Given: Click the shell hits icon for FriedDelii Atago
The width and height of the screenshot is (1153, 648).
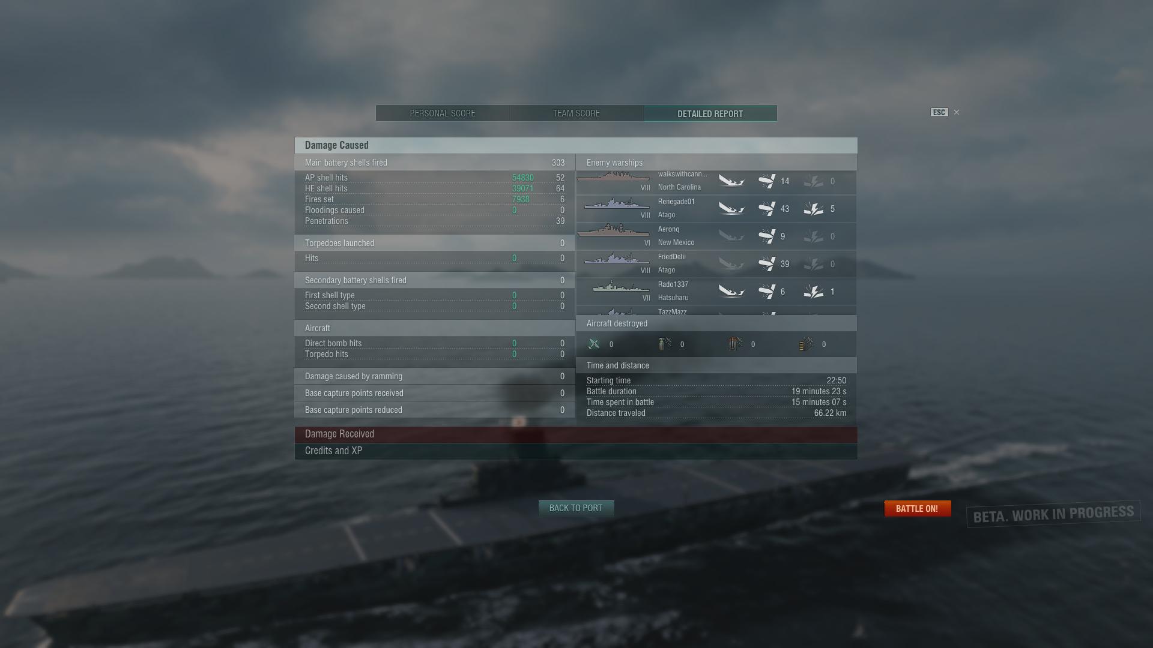Looking at the screenshot, I should click(x=767, y=264).
